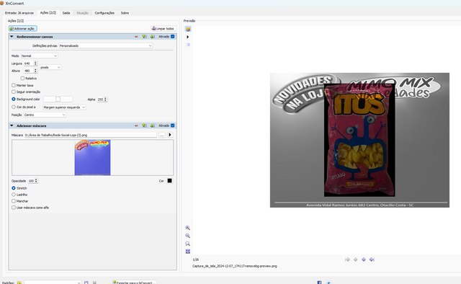The width and height of the screenshot is (461, 284).
Task: Select the Stretch radio option
Action: 14,188
